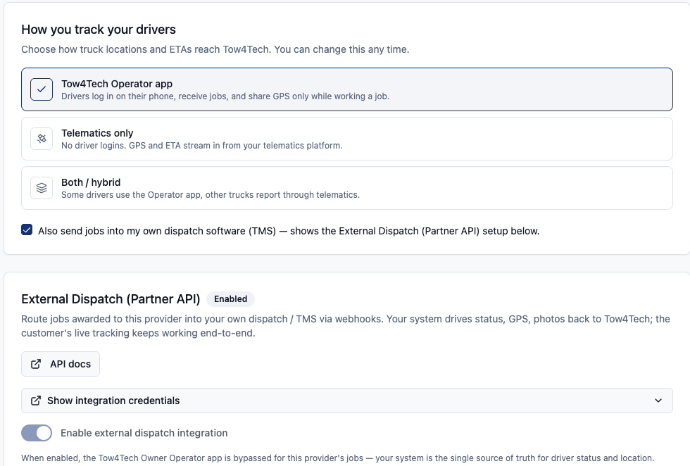Click text 'Some drivers use the Operator app'
690x466 pixels.
(131, 195)
